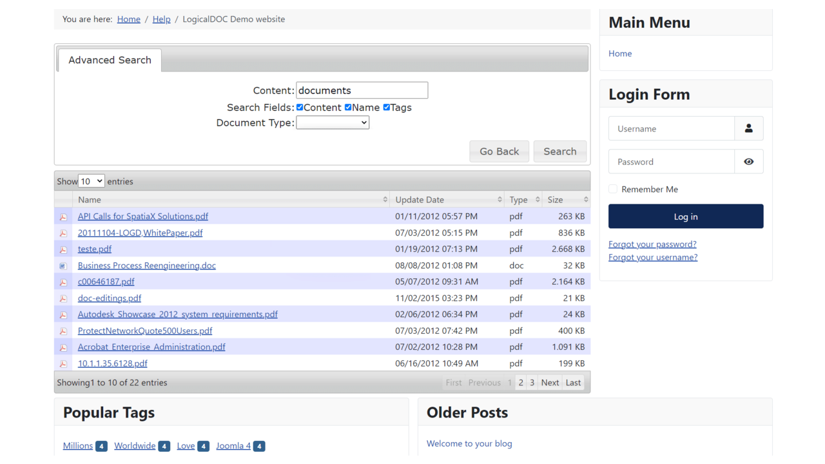Switch to the Advanced Search tab

(x=109, y=60)
